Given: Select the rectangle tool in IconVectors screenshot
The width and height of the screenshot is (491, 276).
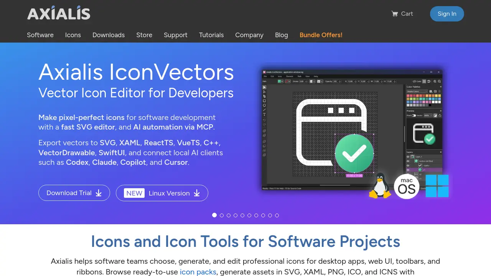Looking at the screenshot, I should (x=264, y=101).
